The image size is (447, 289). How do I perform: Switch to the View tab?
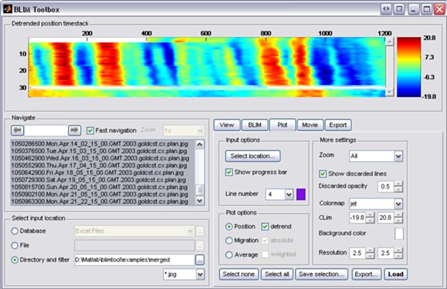[x=227, y=125]
